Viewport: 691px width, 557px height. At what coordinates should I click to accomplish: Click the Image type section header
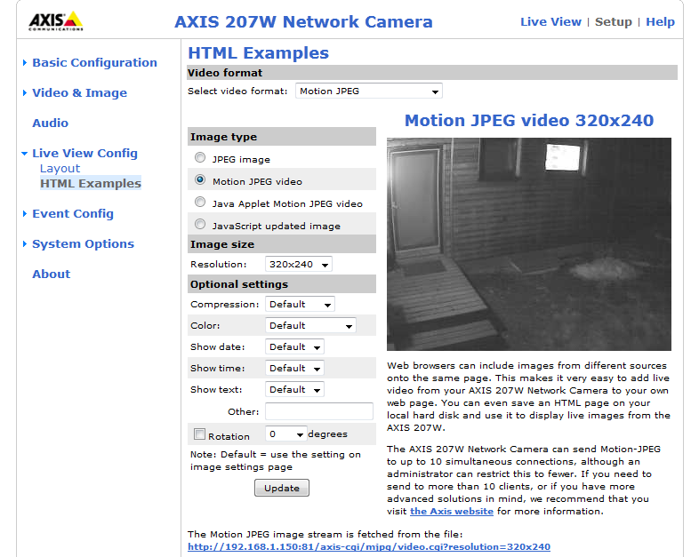pyautogui.click(x=282, y=137)
